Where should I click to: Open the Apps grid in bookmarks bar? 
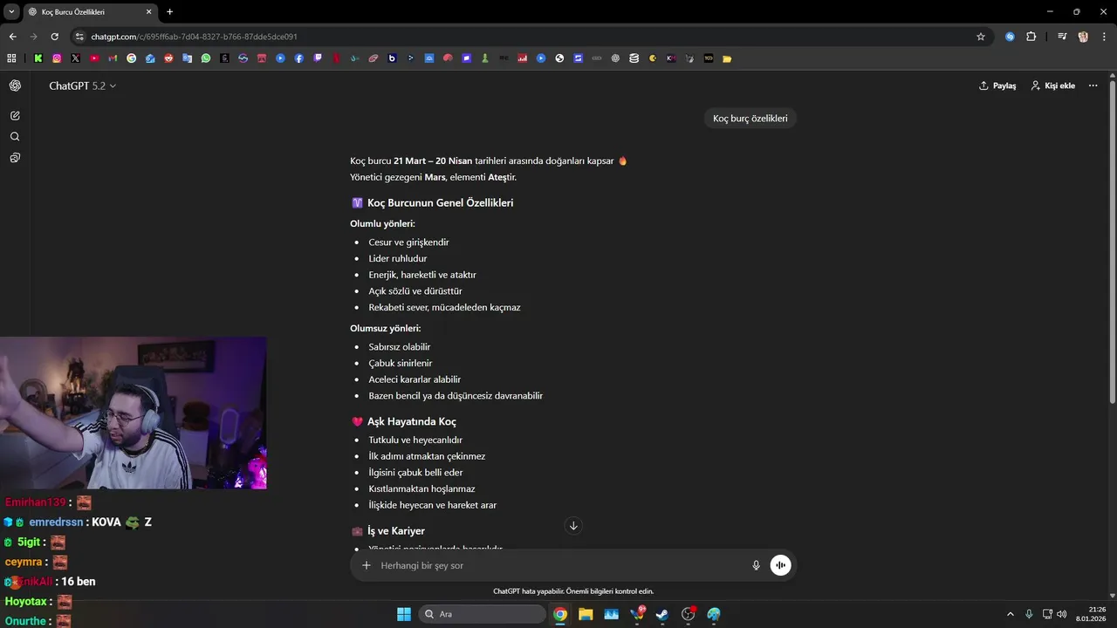tap(11, 58)
